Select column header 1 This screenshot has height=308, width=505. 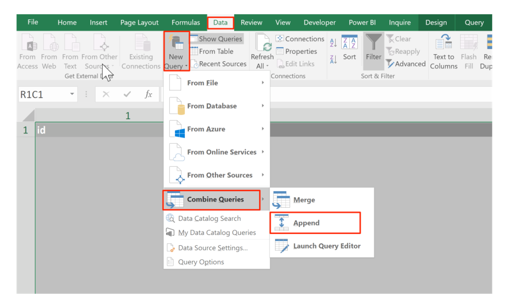coord(100,115)
